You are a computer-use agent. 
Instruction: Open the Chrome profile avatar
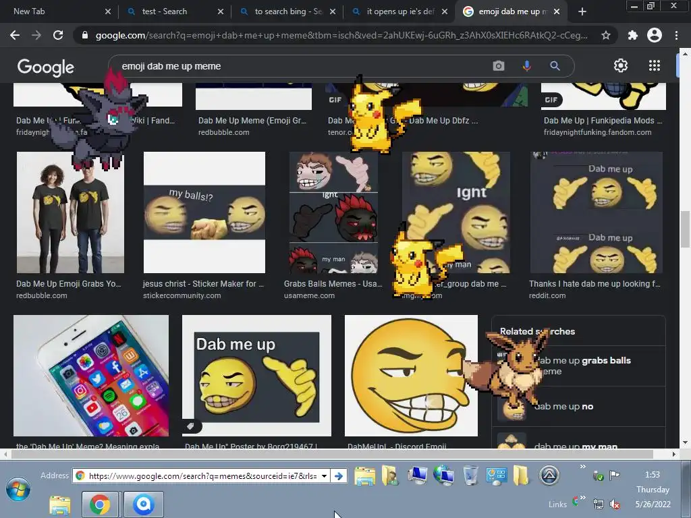pyautogui.click(x=655, y=35)
